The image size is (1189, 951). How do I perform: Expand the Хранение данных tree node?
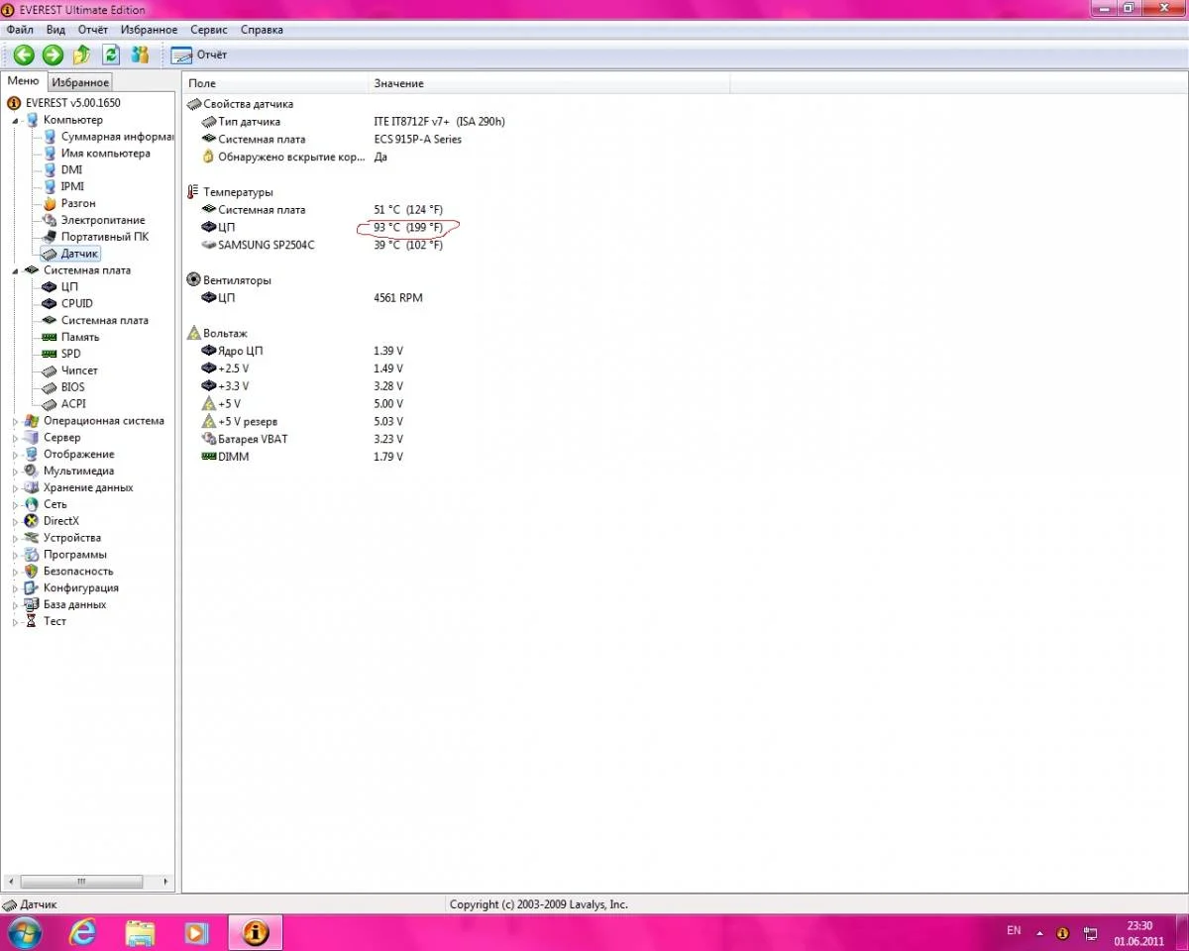[15, 488]
